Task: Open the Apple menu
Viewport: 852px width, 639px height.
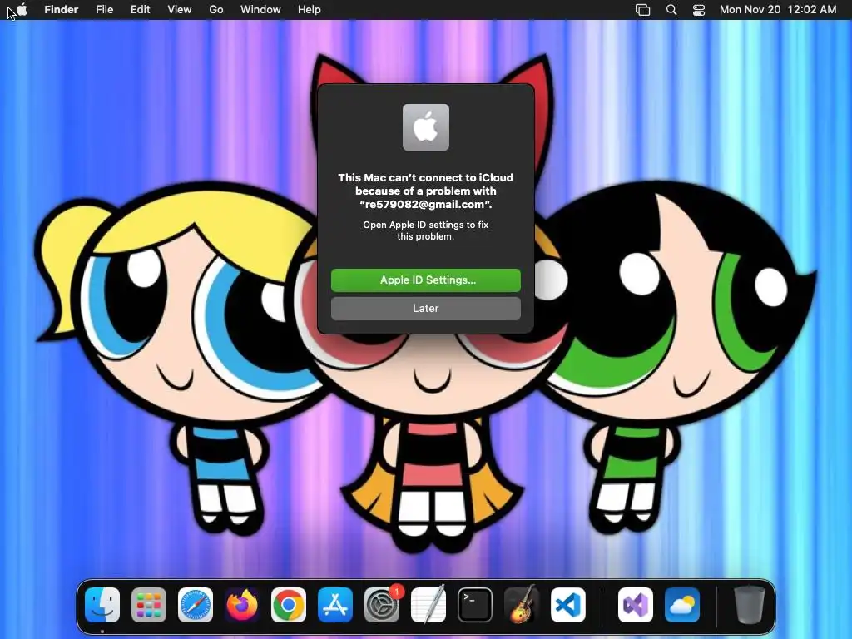Action: point(22,10)
